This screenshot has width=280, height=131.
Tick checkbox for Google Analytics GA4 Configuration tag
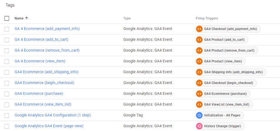[x=7, y=115]
